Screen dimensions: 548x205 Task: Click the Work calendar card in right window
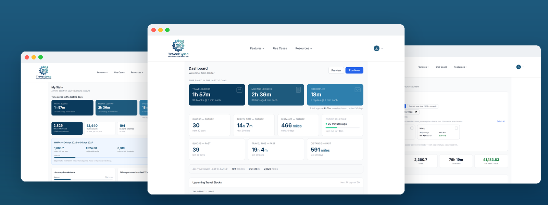pos(438,132)
